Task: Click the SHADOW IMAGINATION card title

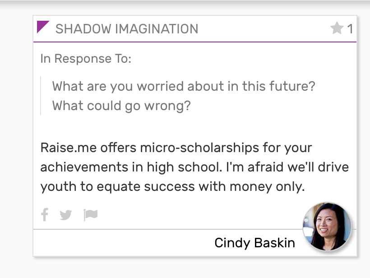Action: click(127, 29)
